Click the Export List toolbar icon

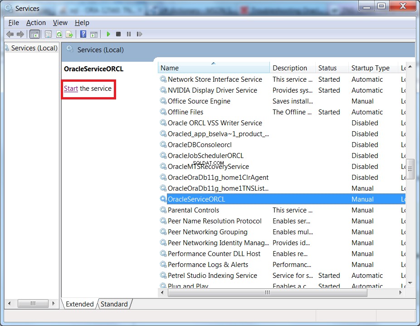click(69, 34)
